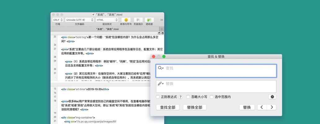
Task: Focus the 替换 replacement input field
Action: [x=216, y=86]
